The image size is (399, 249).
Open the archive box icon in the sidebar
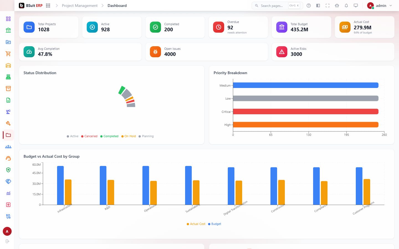(x=8, y=89)
